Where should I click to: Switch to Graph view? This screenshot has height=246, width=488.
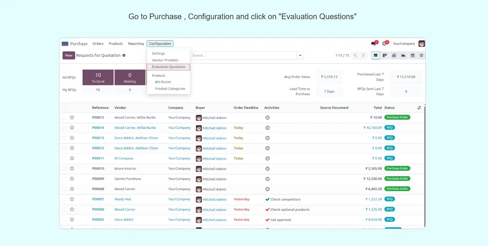403,56
